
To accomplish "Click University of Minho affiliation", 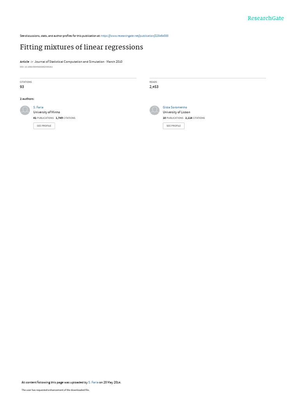I will pos(47,112).
